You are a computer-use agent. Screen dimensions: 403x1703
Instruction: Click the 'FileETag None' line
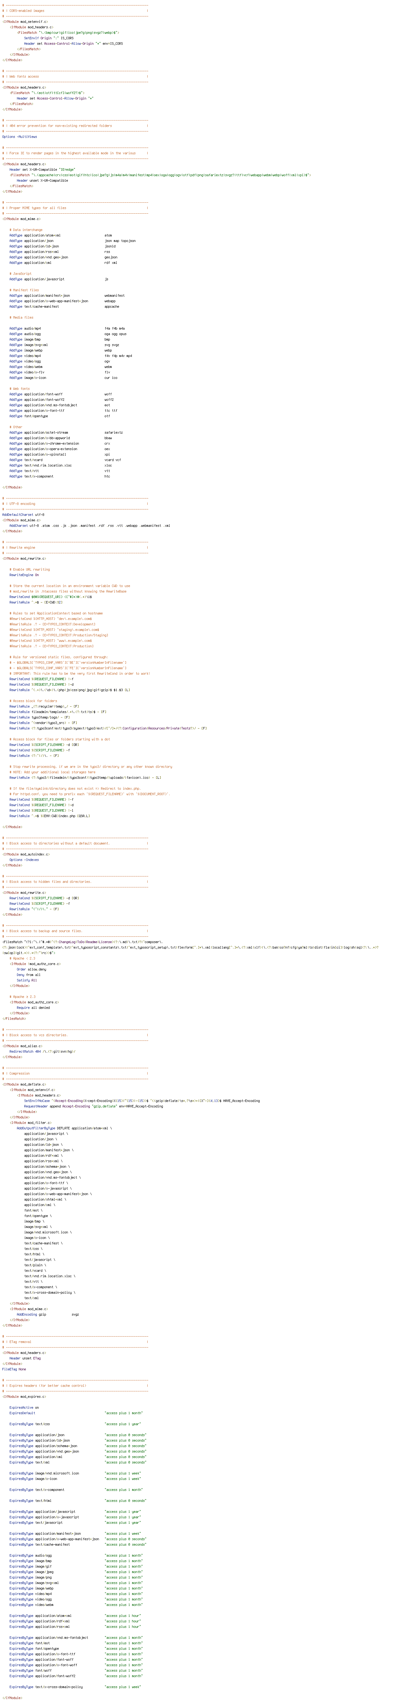(x=14, y=1369)
